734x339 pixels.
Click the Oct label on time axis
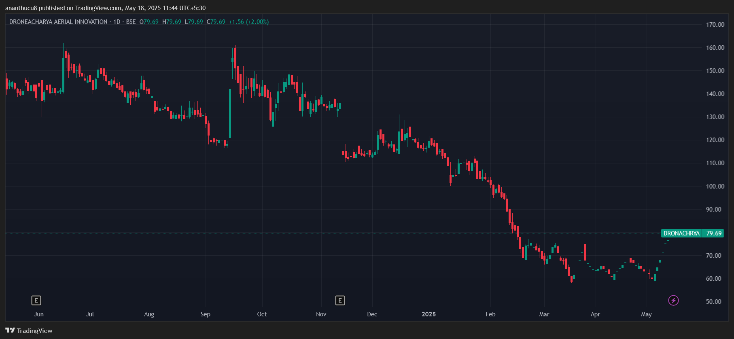click(x=262, y=314)
